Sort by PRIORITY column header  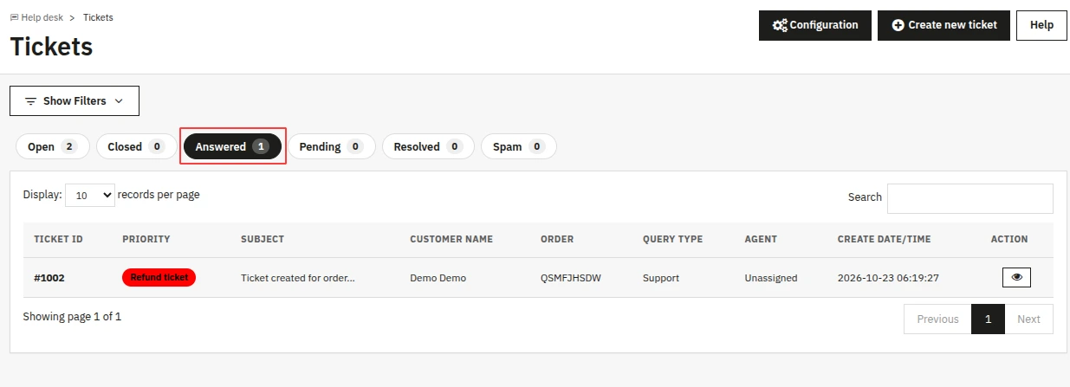point(146,239)
